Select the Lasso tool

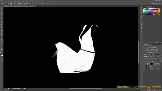(2, 13)
